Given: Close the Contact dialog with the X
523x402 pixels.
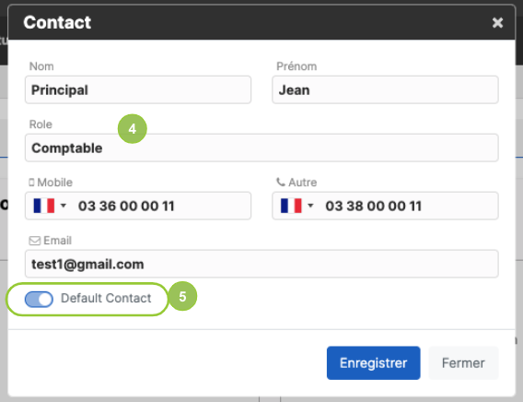Looking at the screenshot, I should [497, 23].
